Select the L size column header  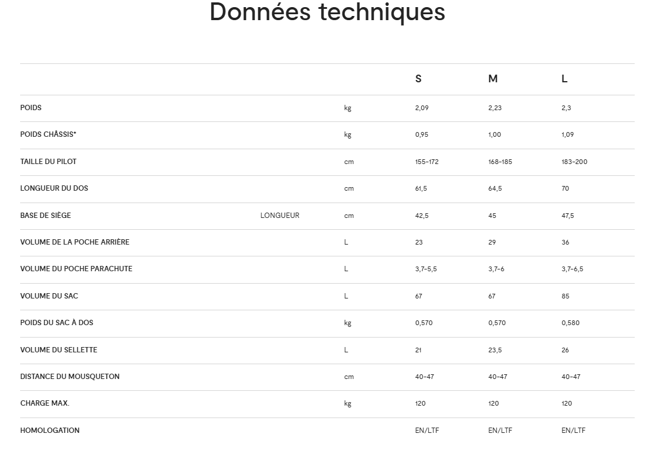(x=564, y=79)
